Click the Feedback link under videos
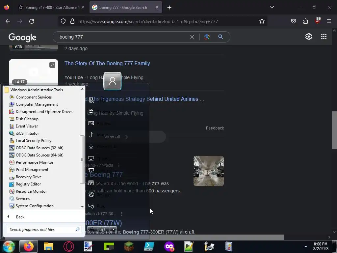The width and height of the screenshot is (337, 253). 215,128
